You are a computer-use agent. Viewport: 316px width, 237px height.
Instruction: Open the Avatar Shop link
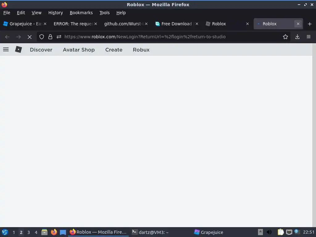tap(79, 50)
